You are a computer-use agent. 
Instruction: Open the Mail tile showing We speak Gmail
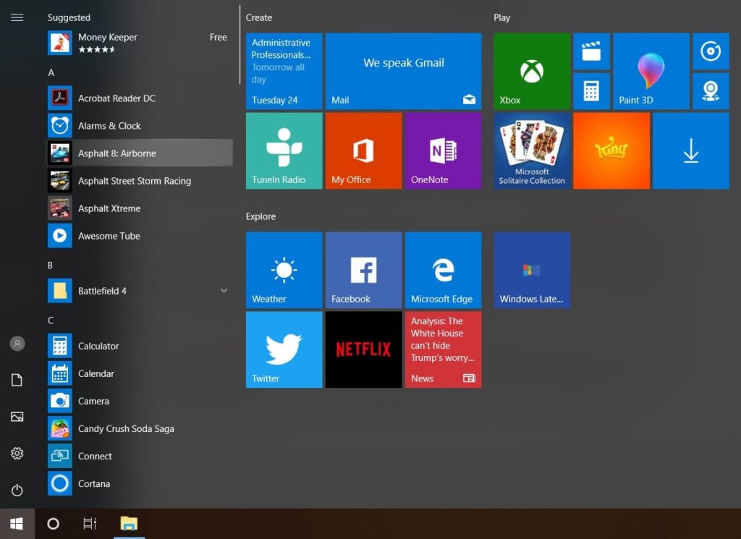click(x=403, y=70)
